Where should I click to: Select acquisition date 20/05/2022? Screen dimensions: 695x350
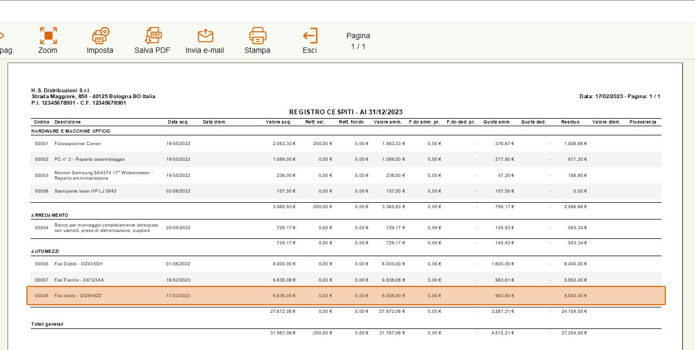(178, 228)
